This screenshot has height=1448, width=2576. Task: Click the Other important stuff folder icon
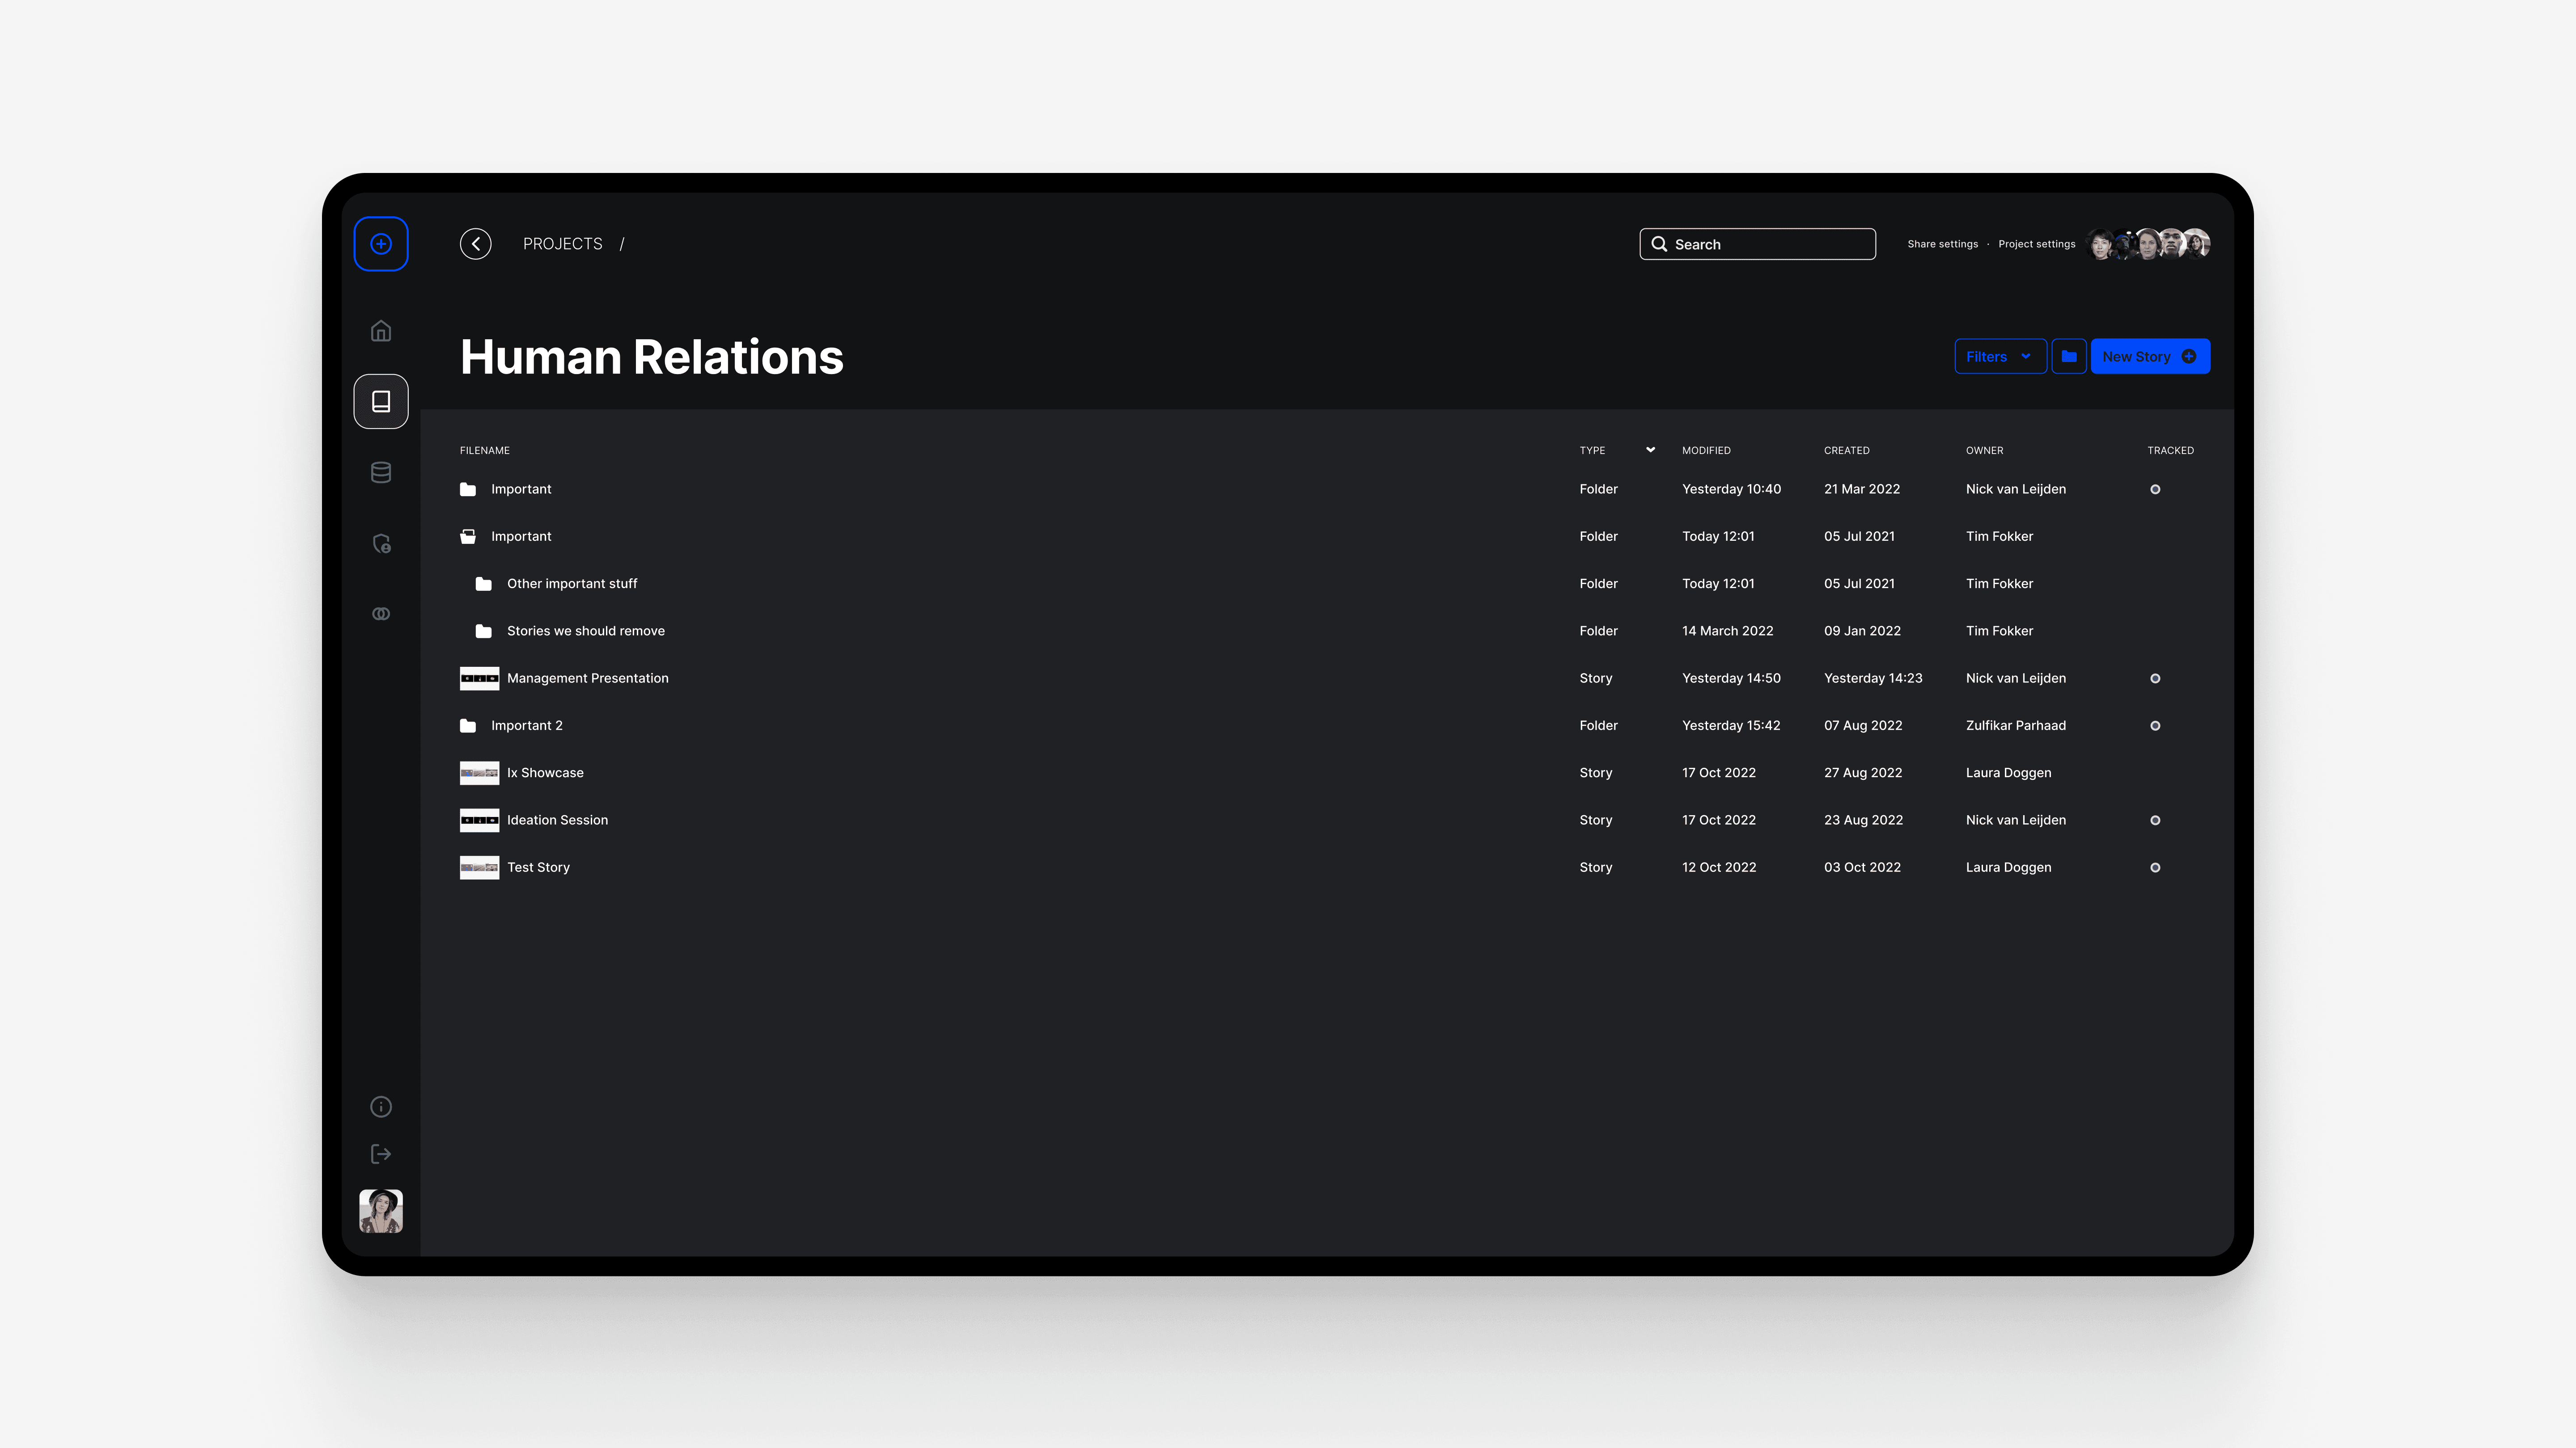point(484,584)
